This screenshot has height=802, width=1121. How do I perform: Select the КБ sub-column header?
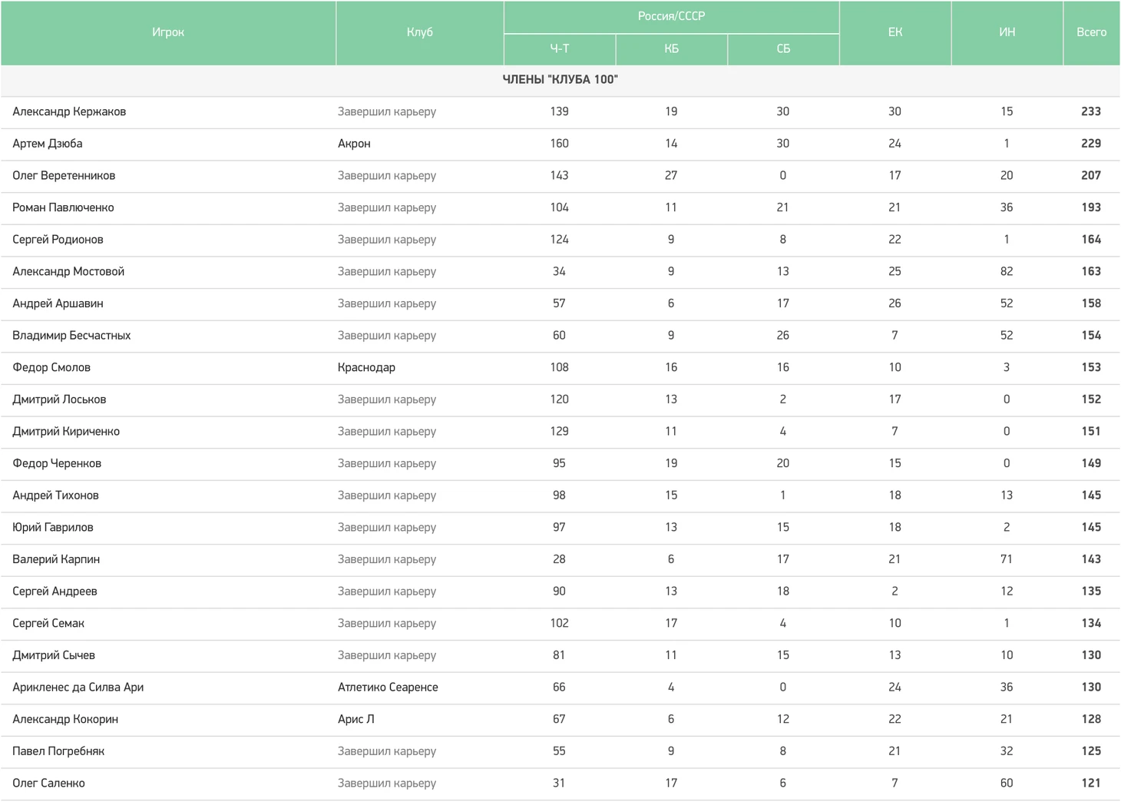coord(671,48)
